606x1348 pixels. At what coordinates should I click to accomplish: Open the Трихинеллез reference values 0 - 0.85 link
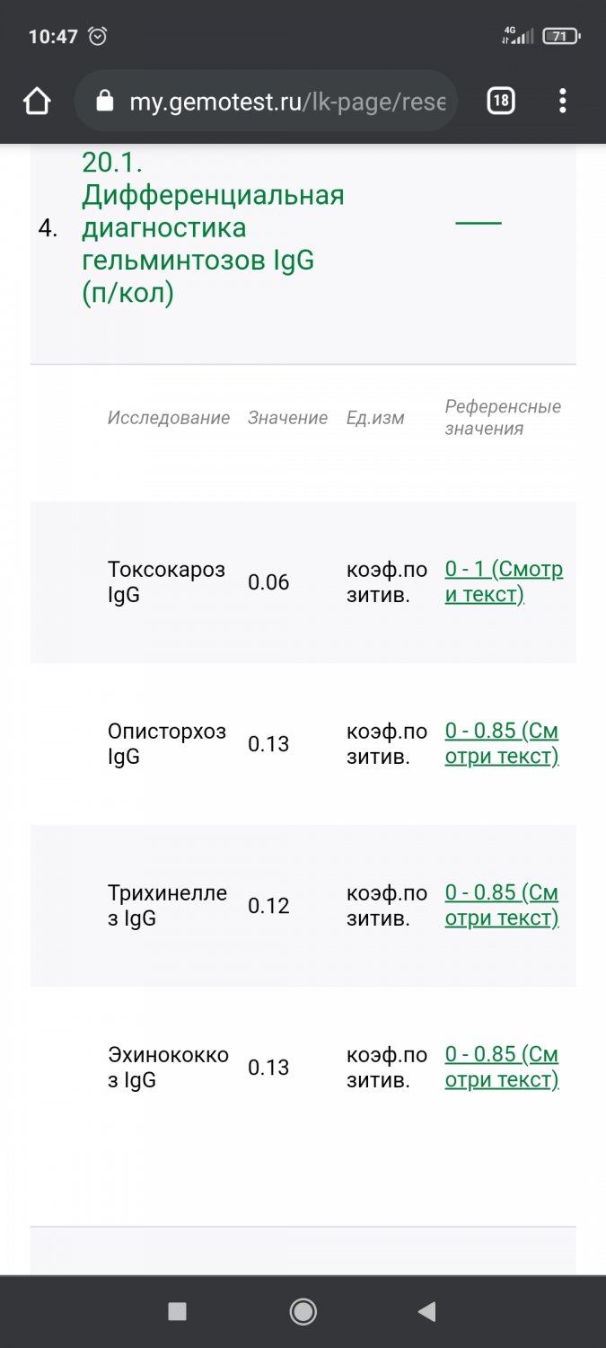502,905
